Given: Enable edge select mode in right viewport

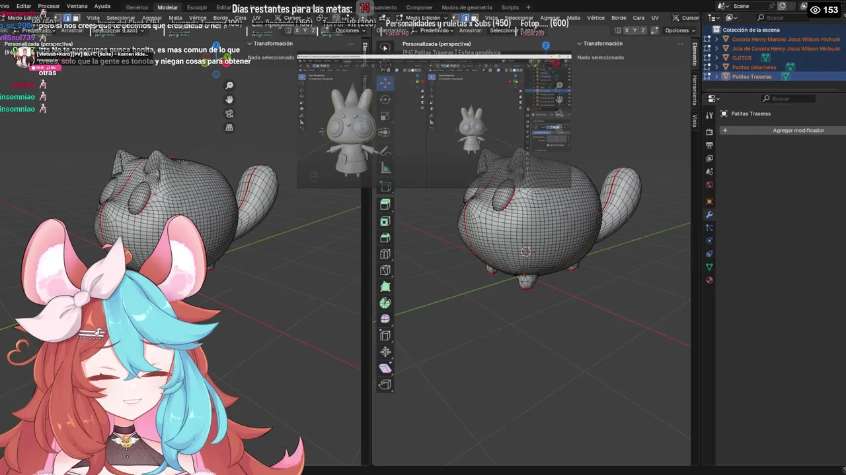Looking at the screenshot, I should coord(465,18).
